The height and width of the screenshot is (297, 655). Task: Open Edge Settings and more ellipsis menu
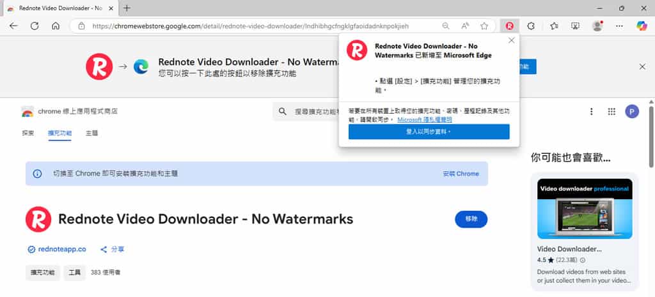point(620,26)
